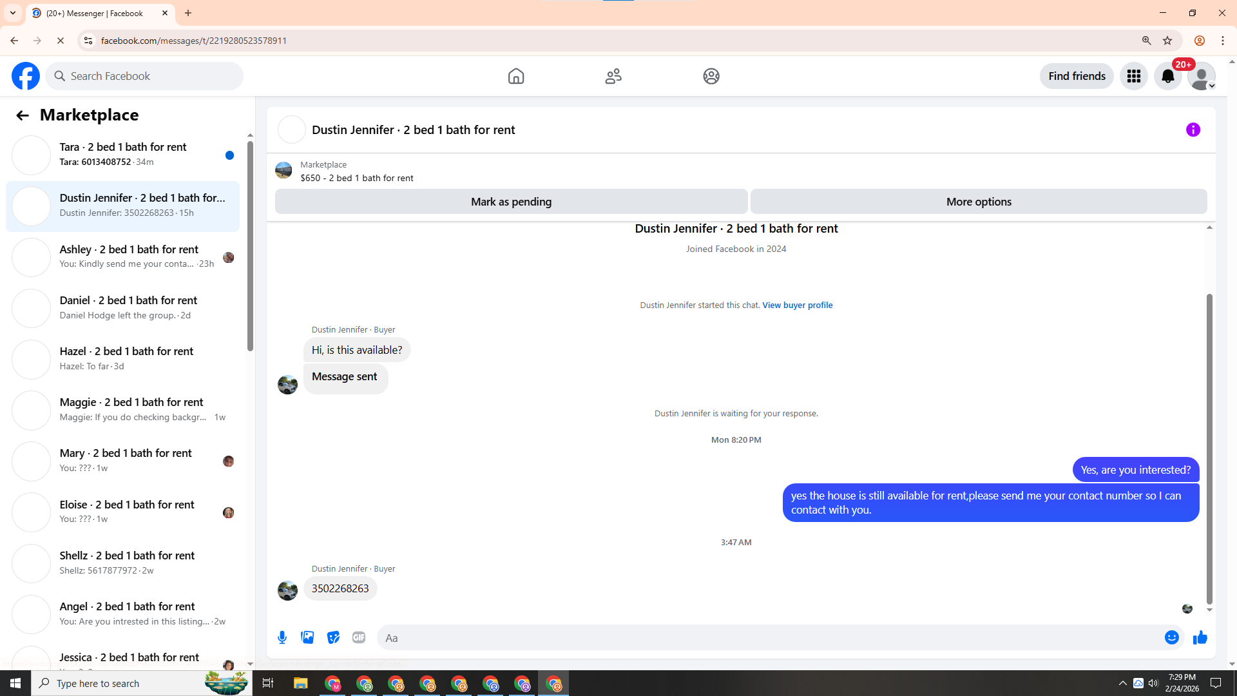Screen dimensions: 1237x696
Task: Click the voice clip microphone icon
Action: click(x=282, y=637)
